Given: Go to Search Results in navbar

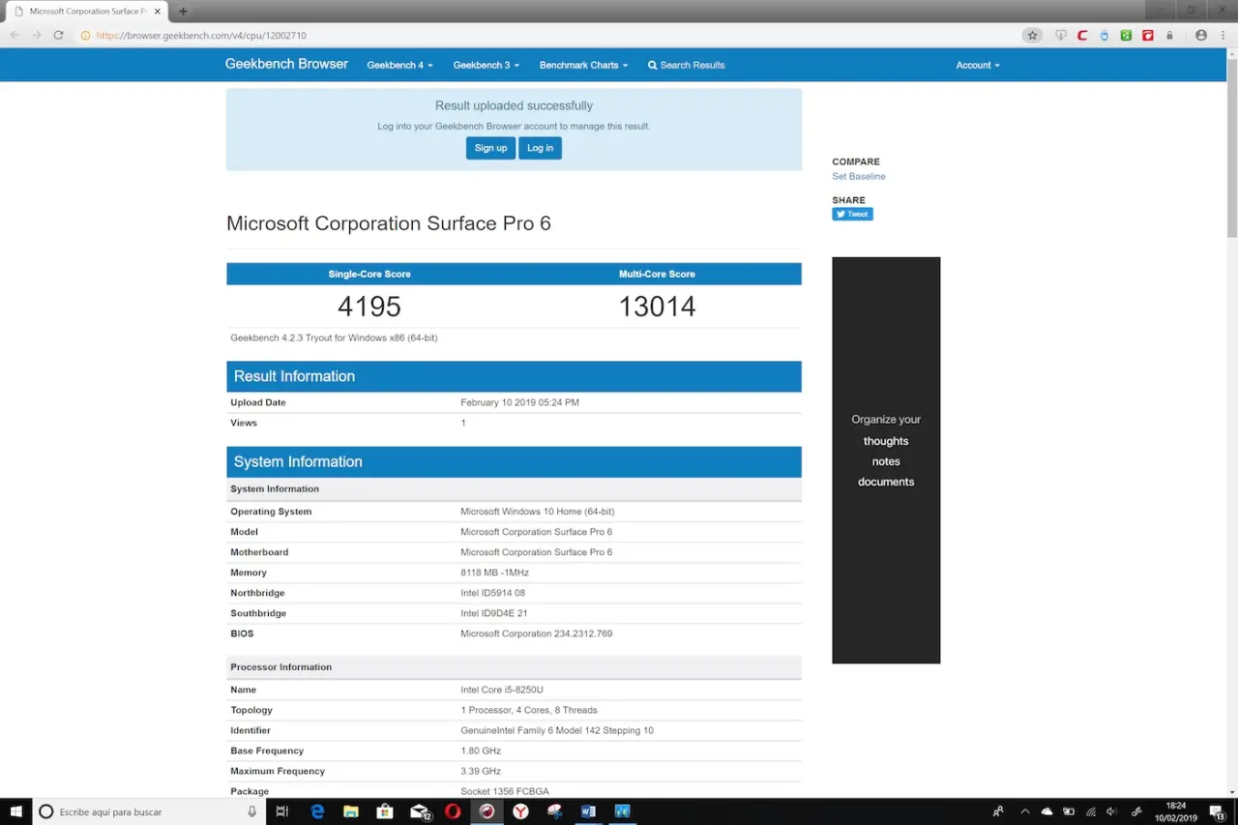Looking at the screenshot, I should pos(686,66).
